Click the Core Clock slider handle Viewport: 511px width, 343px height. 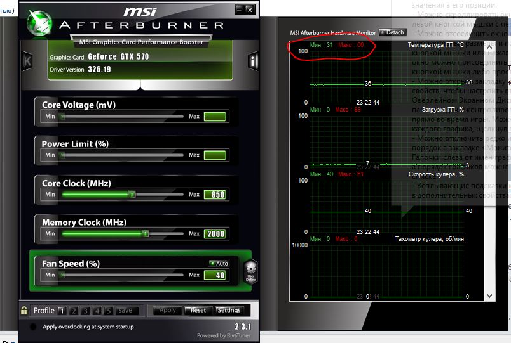pos(132,195)
